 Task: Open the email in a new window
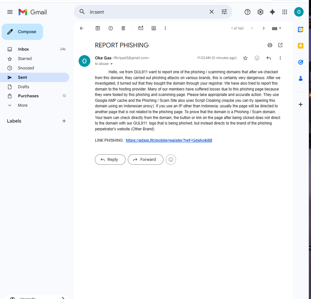coord(280,45)
